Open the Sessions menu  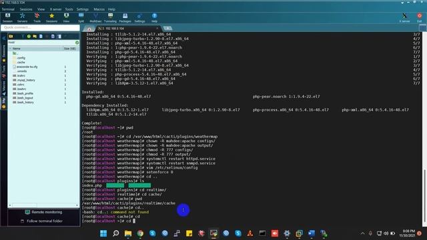click(26, 9)
